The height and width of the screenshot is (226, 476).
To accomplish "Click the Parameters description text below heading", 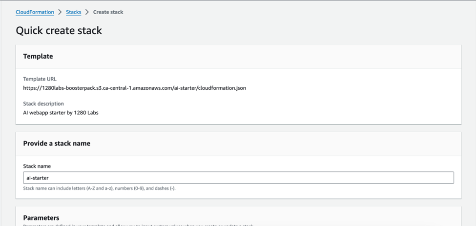I will click(137, 225).
